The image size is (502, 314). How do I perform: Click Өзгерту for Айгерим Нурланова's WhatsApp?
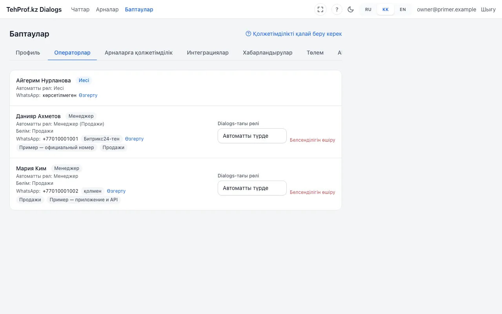click(x=88, y=95)
